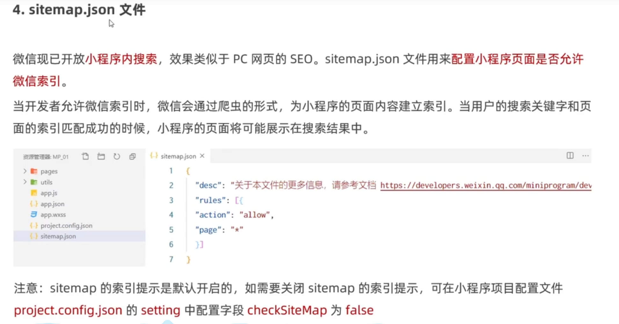This screenshot has width=619, height=324.
Task: Open app.json in the file tree
Action: (52, 204)
